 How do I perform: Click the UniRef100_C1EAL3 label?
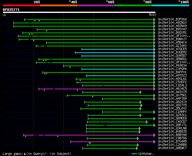172,85
